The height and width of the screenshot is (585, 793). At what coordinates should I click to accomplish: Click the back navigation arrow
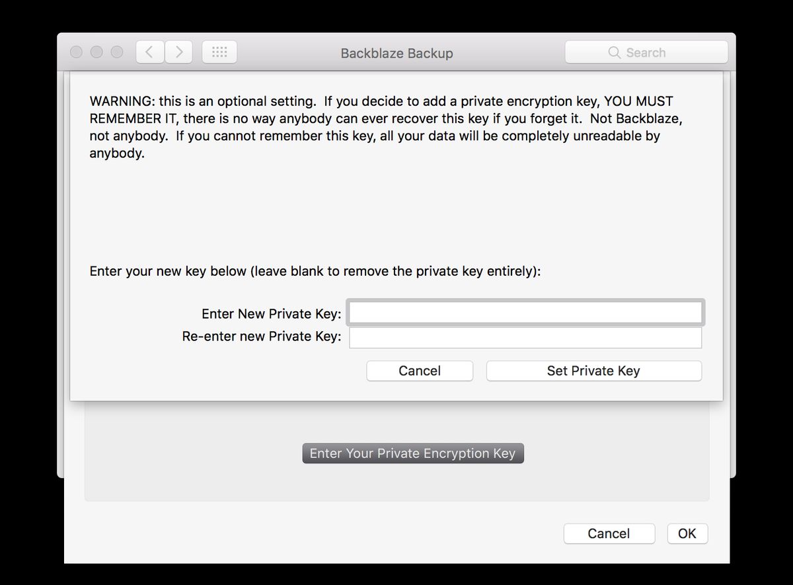[x=150, y=52]
